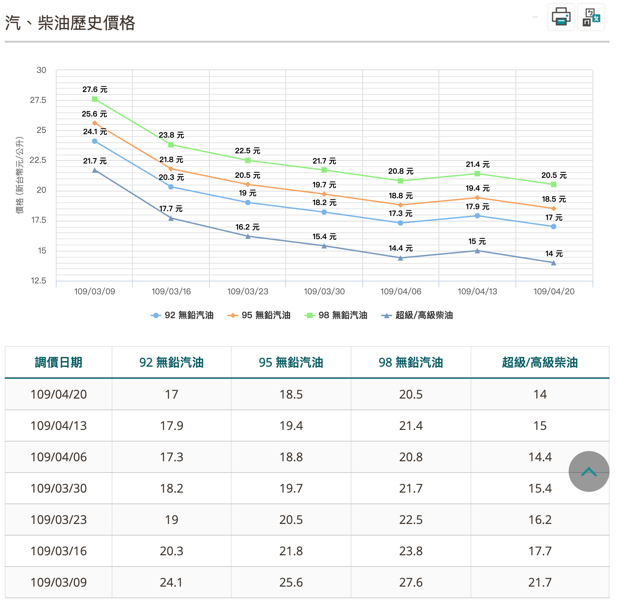Toggle 超級/高級柴油 series via legend label
The height and width of the screenshot is (604, 617).
(x=424, y=315)
